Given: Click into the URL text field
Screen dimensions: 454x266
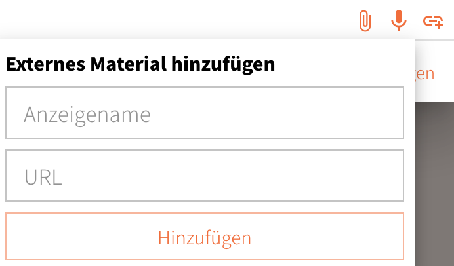Looking at the screenshot, I should click(204, 177).
